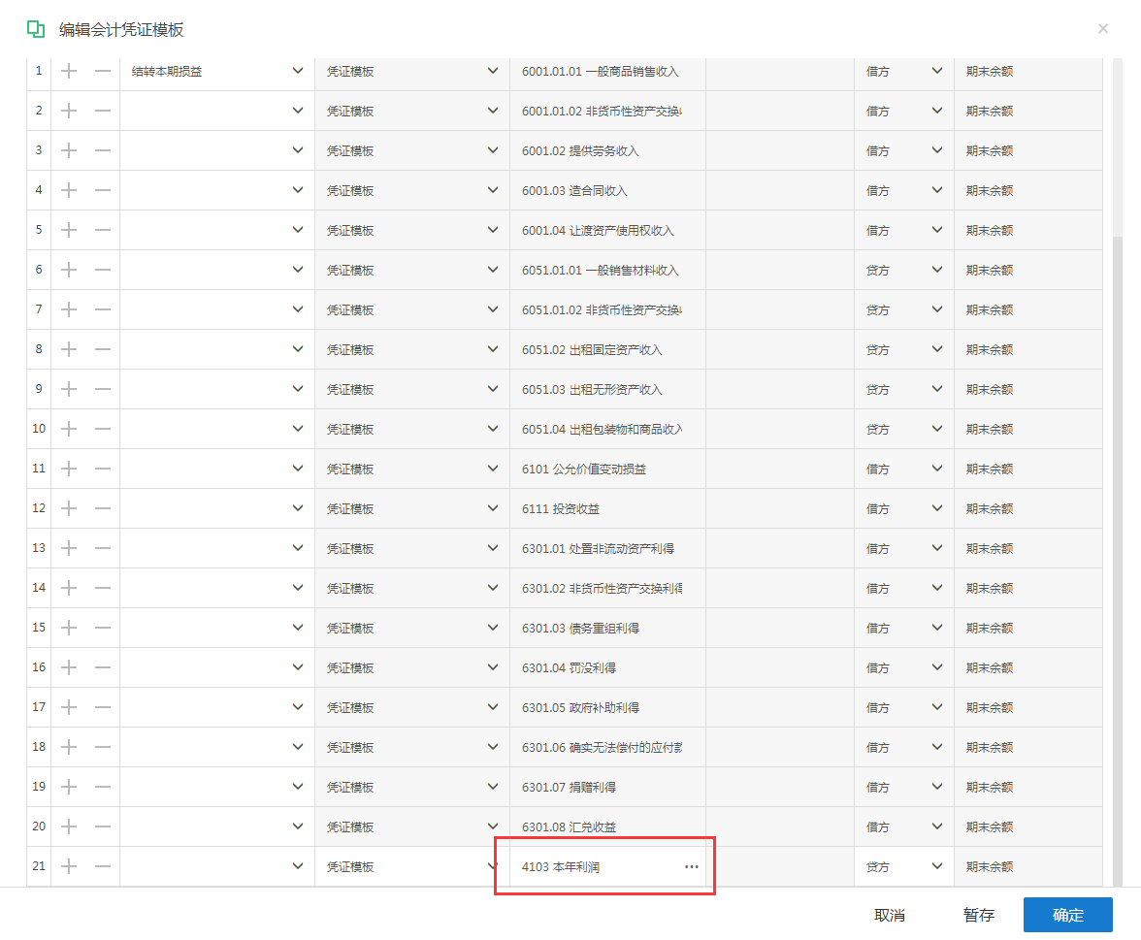
Task: Click empty amount field in row 3
Action: point(780,150)
